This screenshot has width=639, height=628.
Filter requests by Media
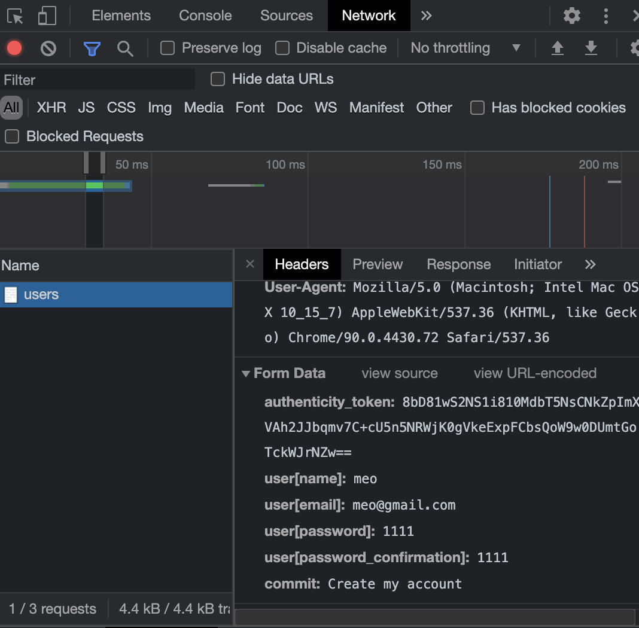204,108
